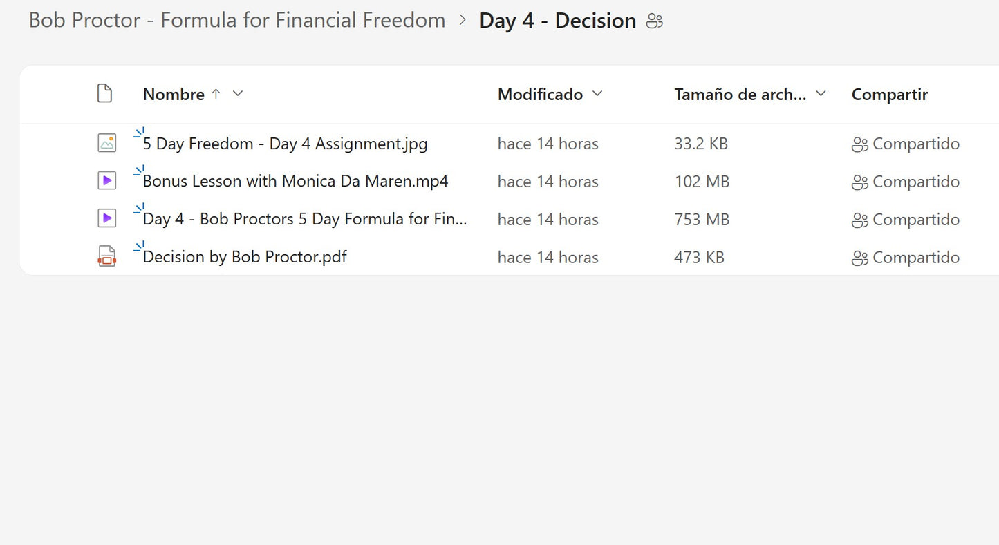This screenshot has height=545, width=999.
Task: Open Bonus Lesson with Monica Da Maren.mp4
Action: (x=295, y=181)
